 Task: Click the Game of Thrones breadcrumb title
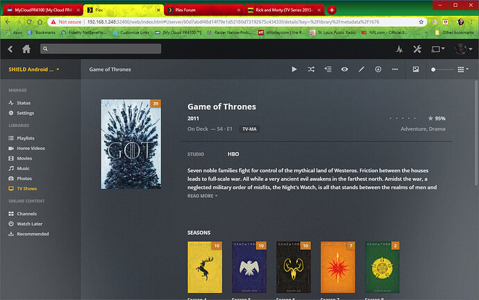click(110, 69)
